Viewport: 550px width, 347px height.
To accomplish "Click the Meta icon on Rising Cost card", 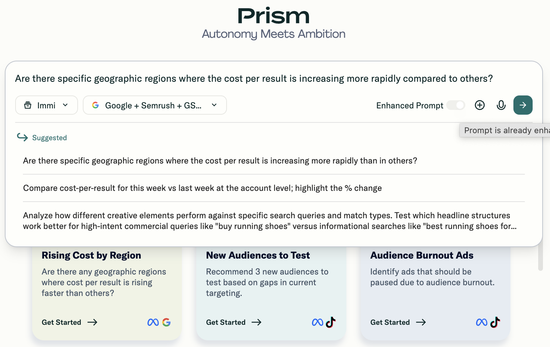I will (153, 322).
